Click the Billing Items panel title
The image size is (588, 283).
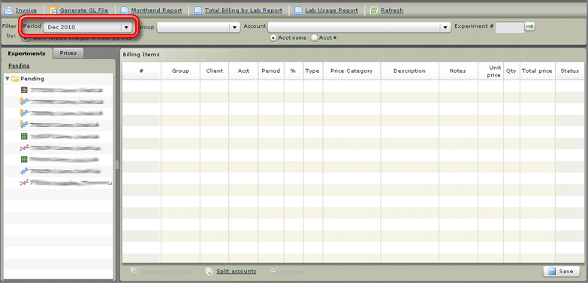click(141, 54)
